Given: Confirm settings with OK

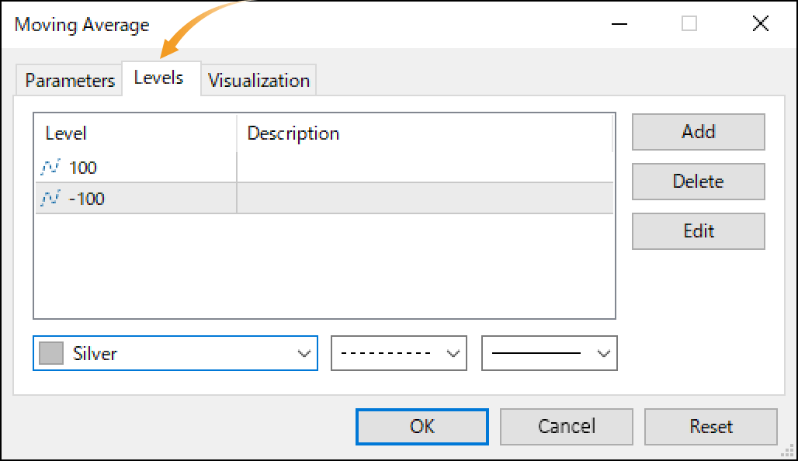Looking at the screenshot, I should pos(422,426).
